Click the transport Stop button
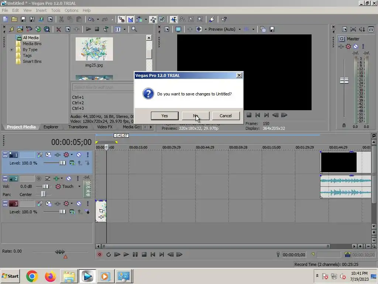 coord(144,254)
